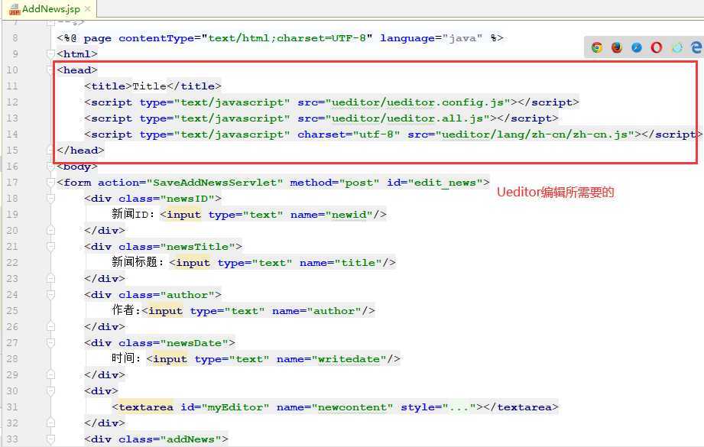Click the method="post" attribute
Viewport: 704px width, 447px height.
click(x=335, y=183)
